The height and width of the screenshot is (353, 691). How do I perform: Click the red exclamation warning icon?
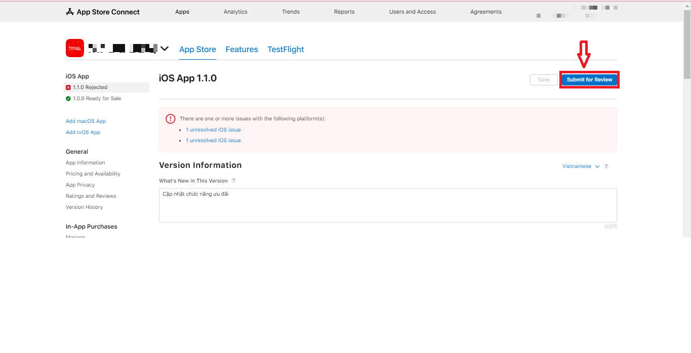point(171,119)
